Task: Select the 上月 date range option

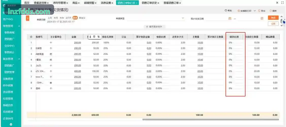Action: pyautogui.click(x=50, y=18)
